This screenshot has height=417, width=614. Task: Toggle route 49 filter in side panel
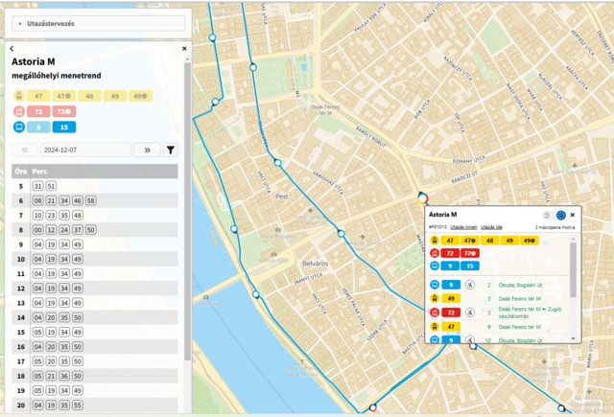click(x=115, y=96)
